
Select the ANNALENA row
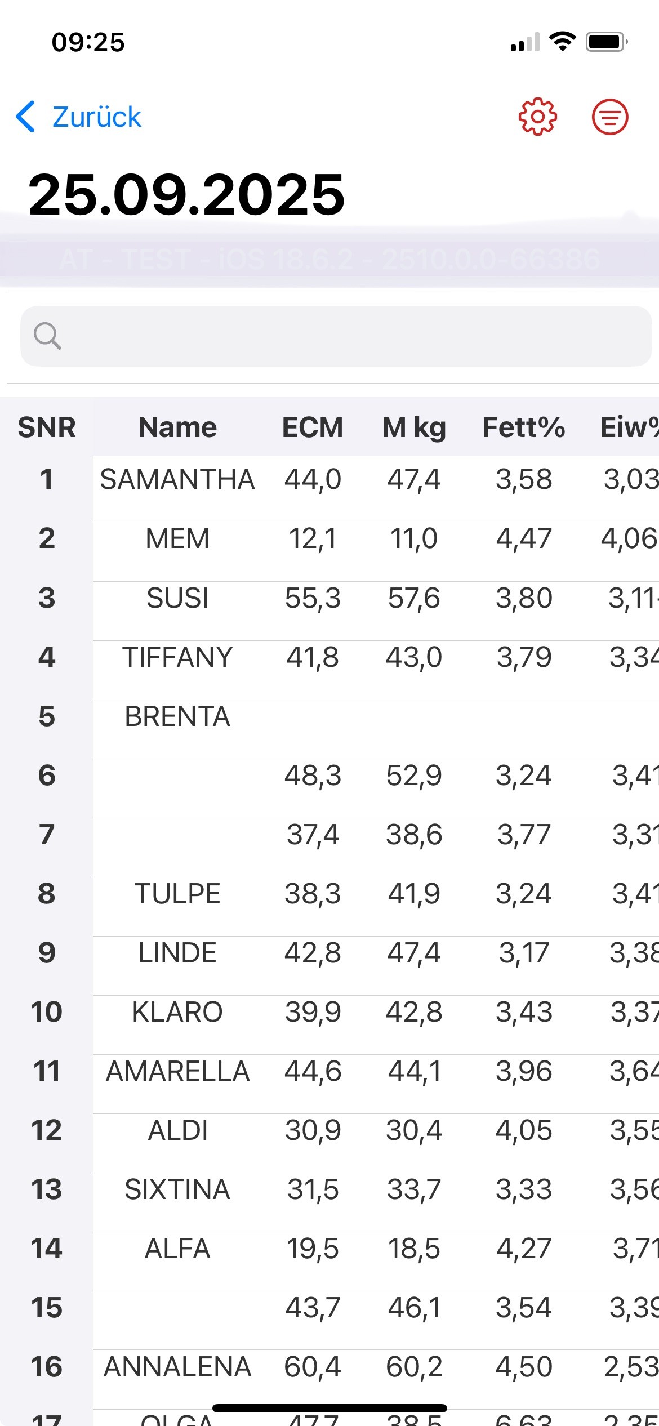pos(177,1367)
